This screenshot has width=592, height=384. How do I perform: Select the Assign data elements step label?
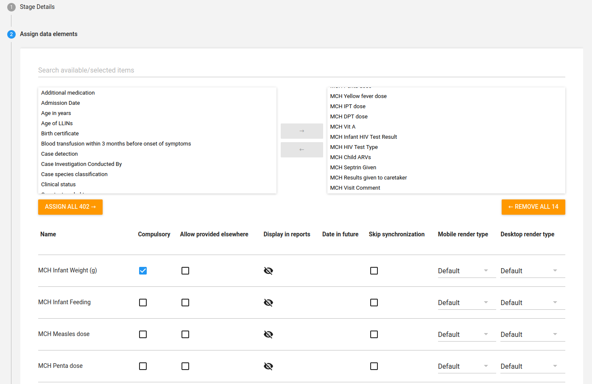[49, 34]
